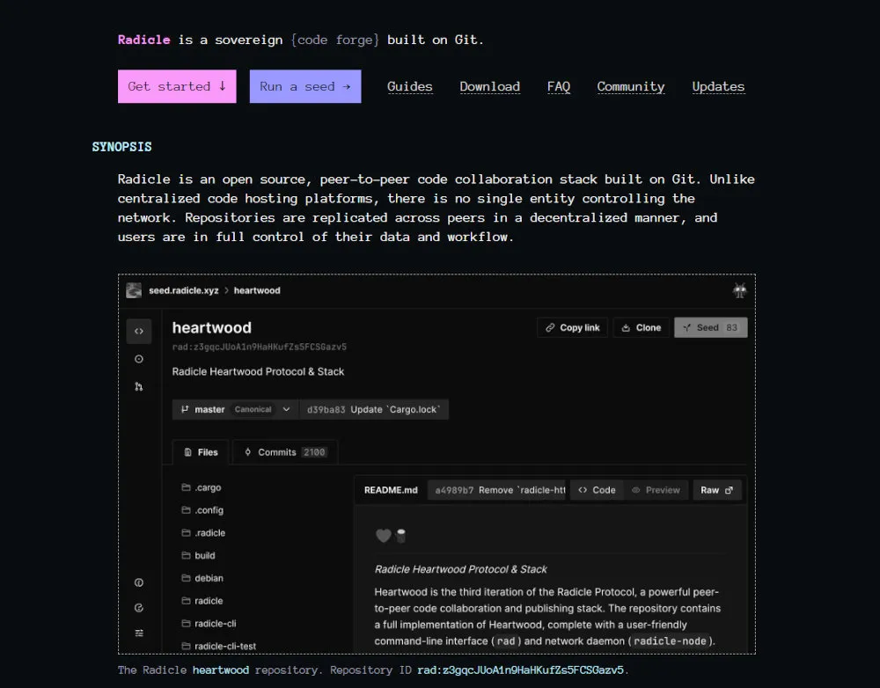Image resolution: width=880 pixels, height=688 pixels.
Task: Open the Updates link
Action: pyautogui.click(x=718, y=86)
